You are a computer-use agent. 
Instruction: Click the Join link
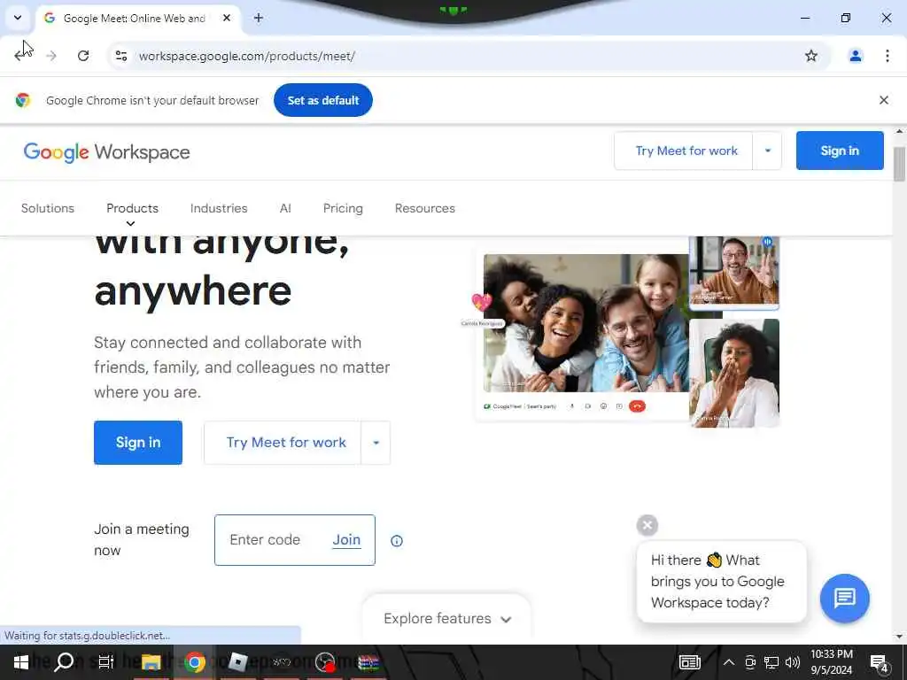tap(346, 539)
